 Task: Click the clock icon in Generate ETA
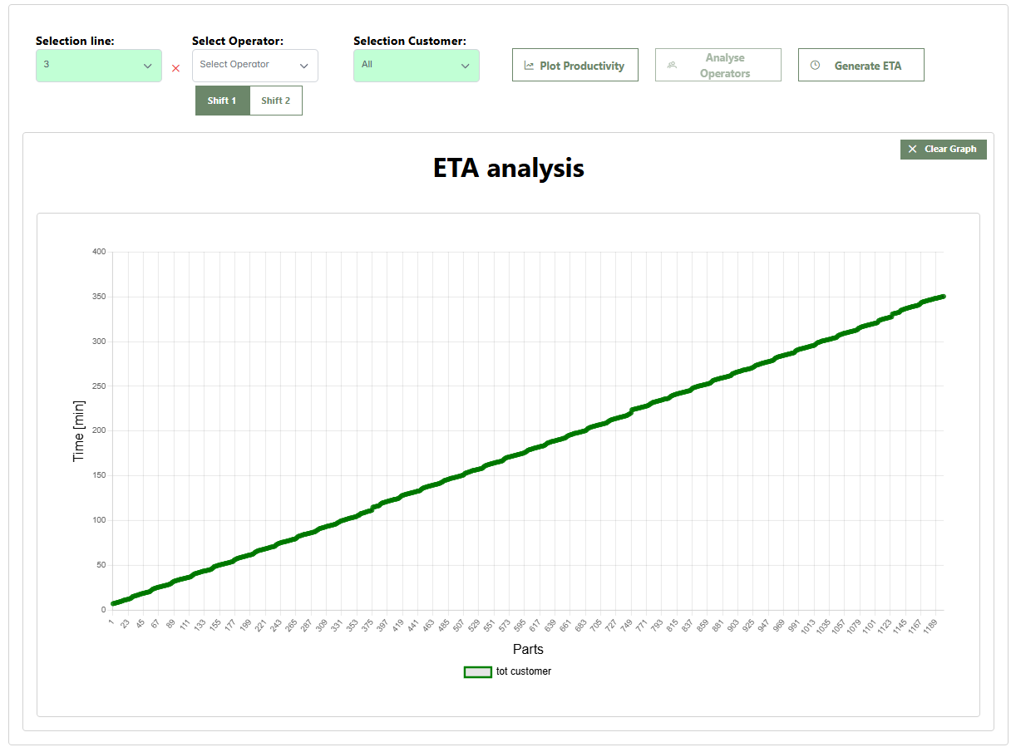coord(815,65)
